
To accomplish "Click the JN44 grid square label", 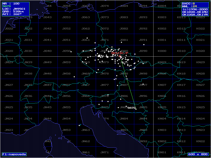I will tap(47, 118).
